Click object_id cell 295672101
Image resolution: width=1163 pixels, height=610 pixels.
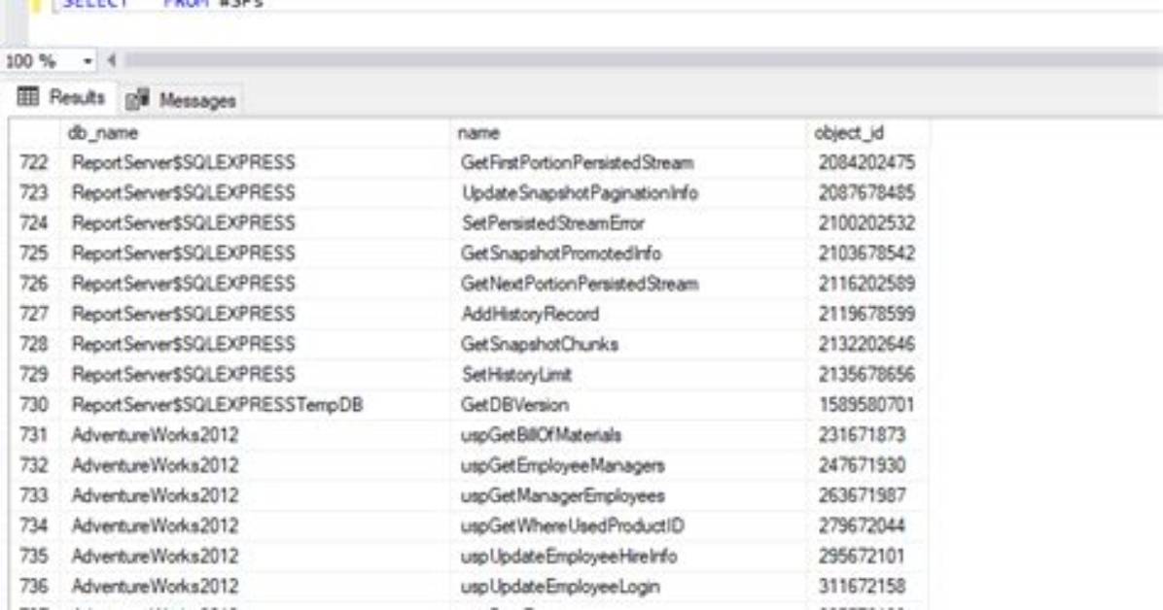(x=867, y=556)
